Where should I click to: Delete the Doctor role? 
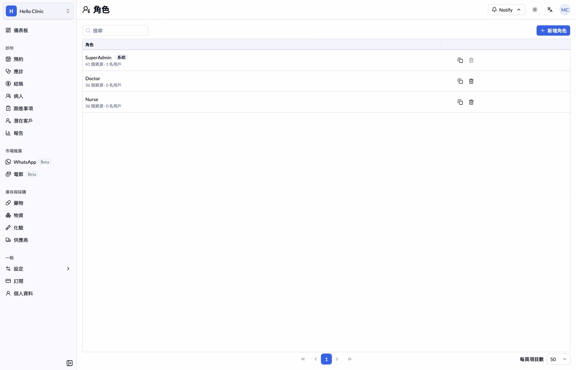[471, 81]
